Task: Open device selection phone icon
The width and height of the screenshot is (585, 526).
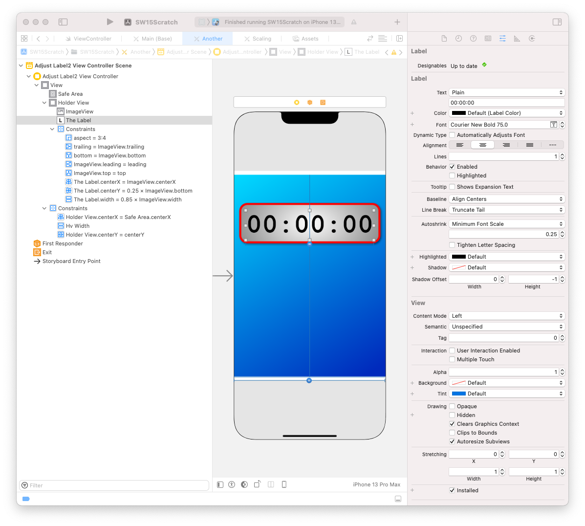Action: pyautogui.click(x=284, y=484)
